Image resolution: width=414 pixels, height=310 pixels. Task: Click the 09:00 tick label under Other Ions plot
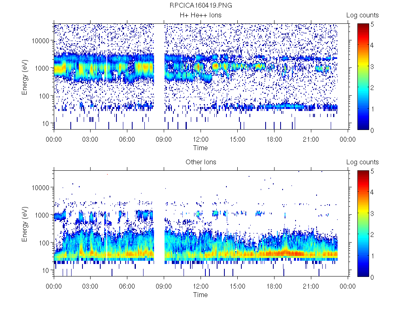click(x=164, y=286)
